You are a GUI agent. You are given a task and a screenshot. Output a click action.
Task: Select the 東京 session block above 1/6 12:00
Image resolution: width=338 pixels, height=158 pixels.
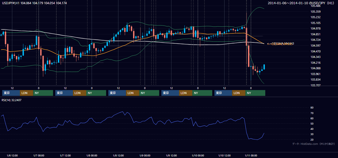pos(11,93)
